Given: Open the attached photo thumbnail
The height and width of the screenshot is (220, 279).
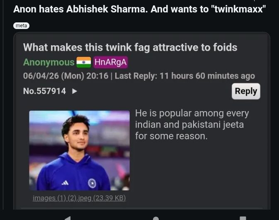Looking at the screenshot, I should [79, 150].
